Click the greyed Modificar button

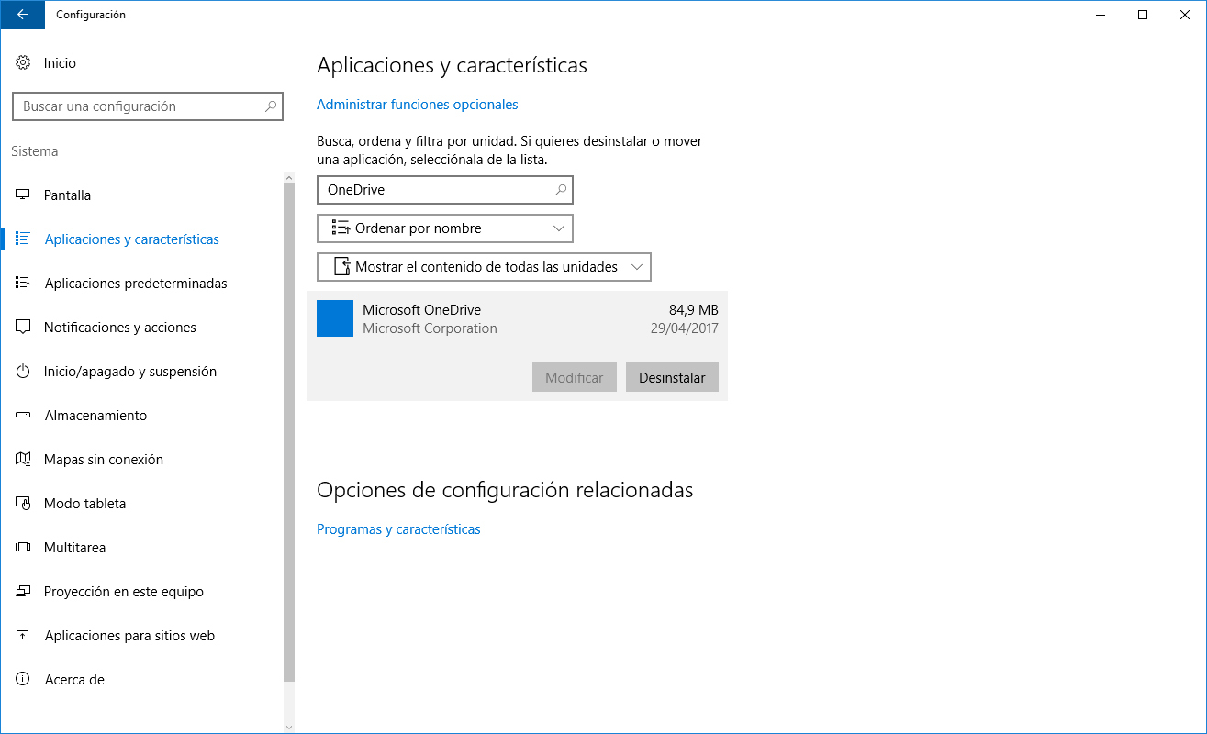point(575,377)
